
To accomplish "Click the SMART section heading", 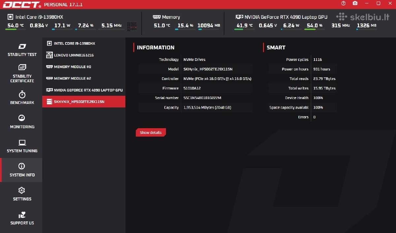I will click(x=276, y=47).
